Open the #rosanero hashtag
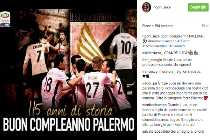 (177, 46)
